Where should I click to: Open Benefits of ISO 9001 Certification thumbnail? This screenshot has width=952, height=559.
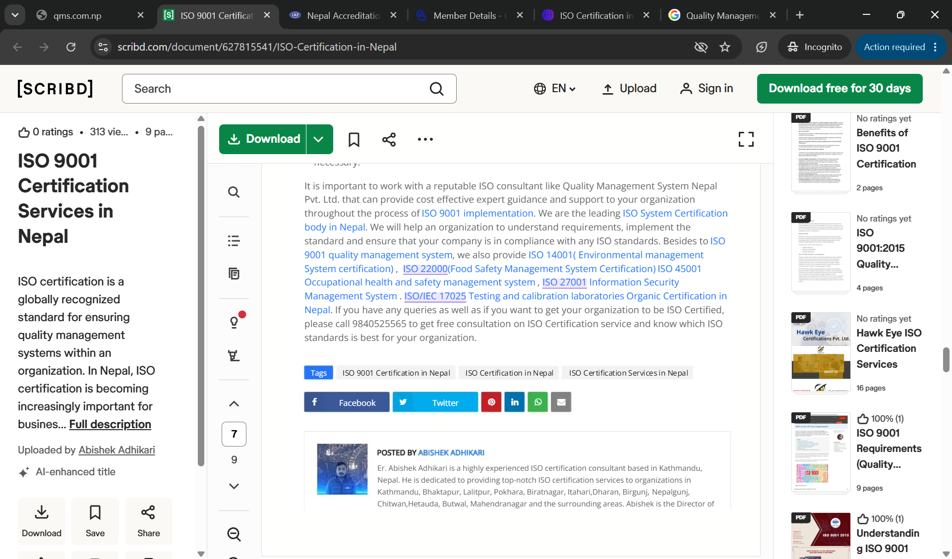(821, 153)
